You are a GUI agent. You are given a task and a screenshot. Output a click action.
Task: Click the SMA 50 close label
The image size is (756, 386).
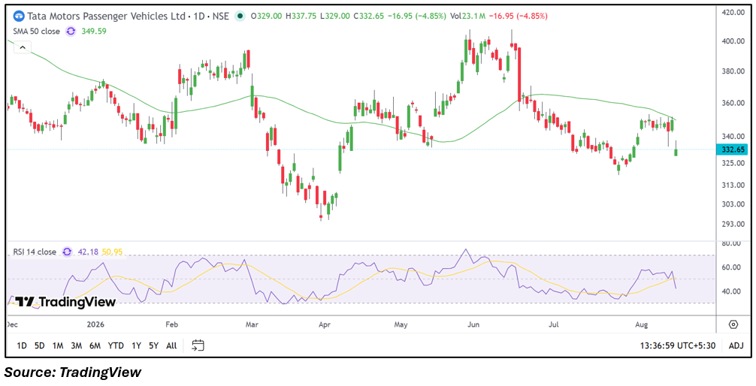pyautogui.click(x=37, y=32)
